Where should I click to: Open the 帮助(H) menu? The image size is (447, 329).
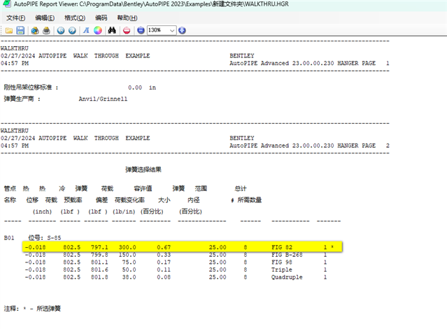[x=128, y=17]
